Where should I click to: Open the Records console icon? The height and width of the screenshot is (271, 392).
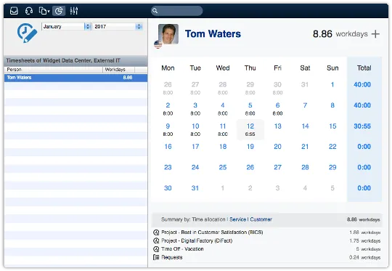pyautogui.click(x=43, y=11)
